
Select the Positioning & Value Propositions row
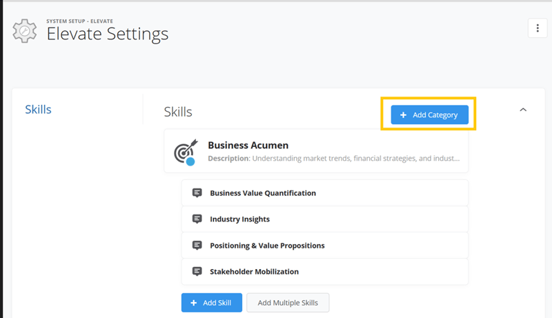[325, 245]
